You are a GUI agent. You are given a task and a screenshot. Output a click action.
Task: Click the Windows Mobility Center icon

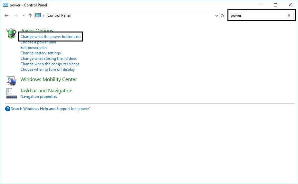pyautogui.click(x=11, y=81)
